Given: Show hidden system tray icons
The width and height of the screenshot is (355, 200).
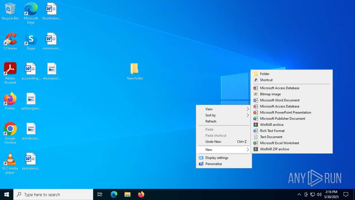Looking at the screenshot, I should tap(299, 194).
